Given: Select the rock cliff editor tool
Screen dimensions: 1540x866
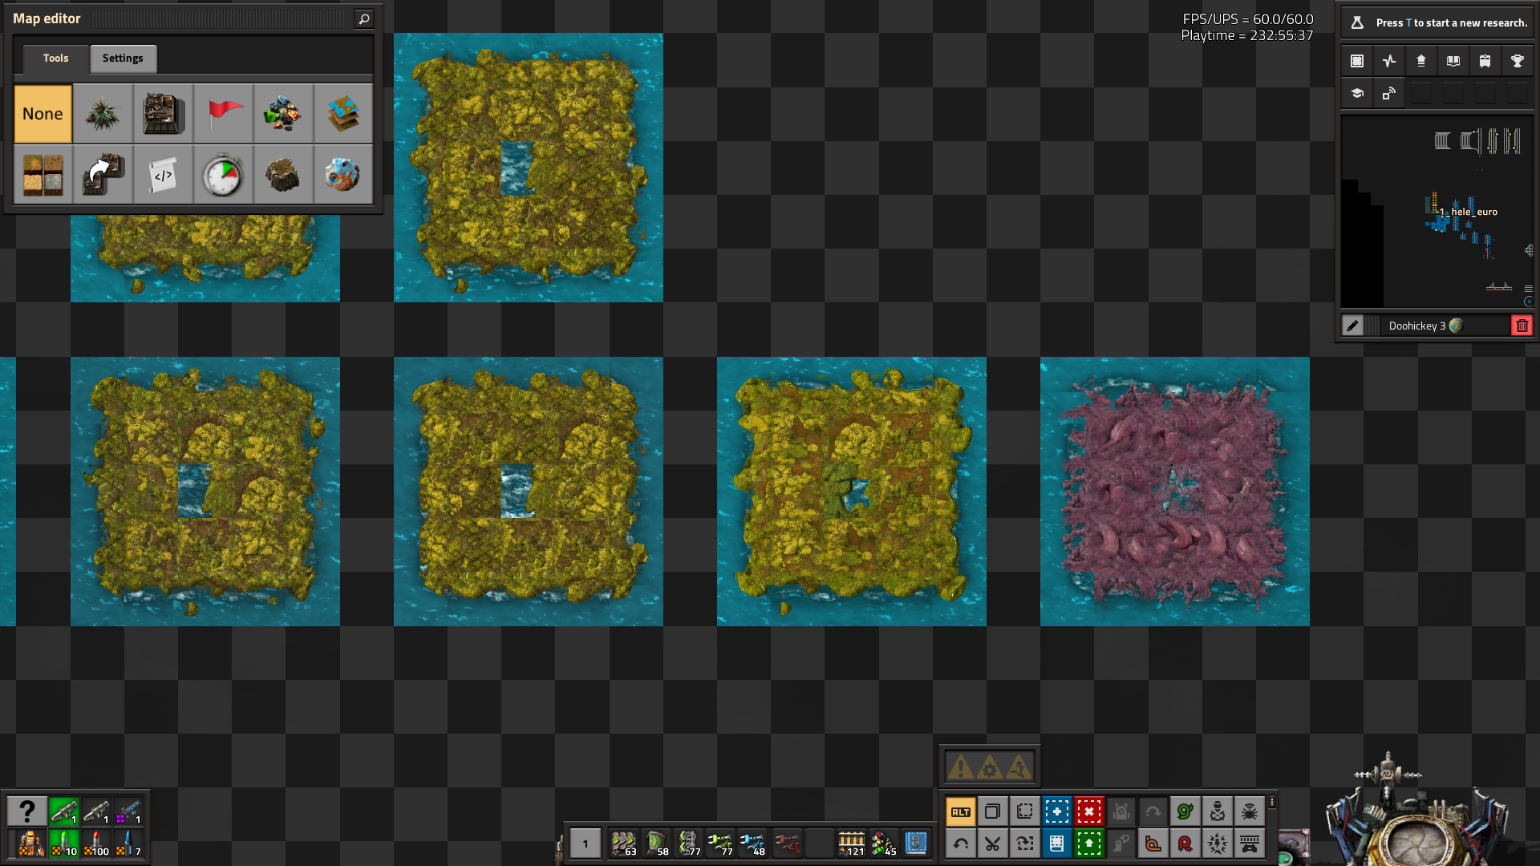Looking at the screenshot, I should click(283, 174).
